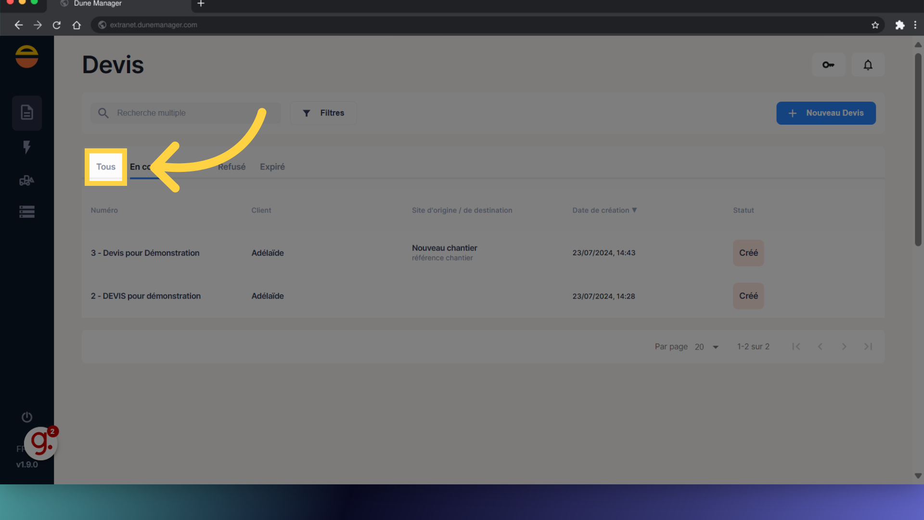Open the documents icon in sidebar
924x520 pixels.
27,113
